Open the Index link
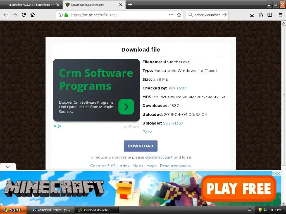The width and height of the screenshot is (286, 214). tap(124, 166)
